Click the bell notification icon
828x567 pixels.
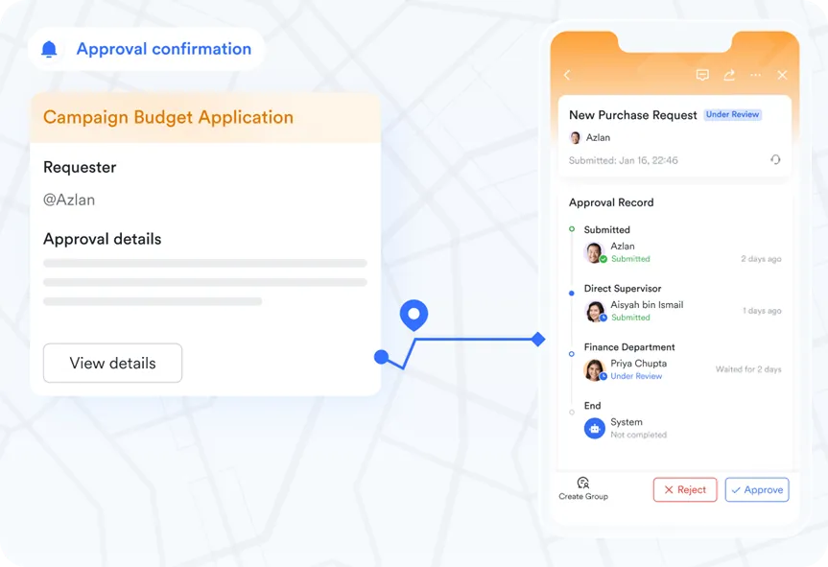(x=49, y=49)
